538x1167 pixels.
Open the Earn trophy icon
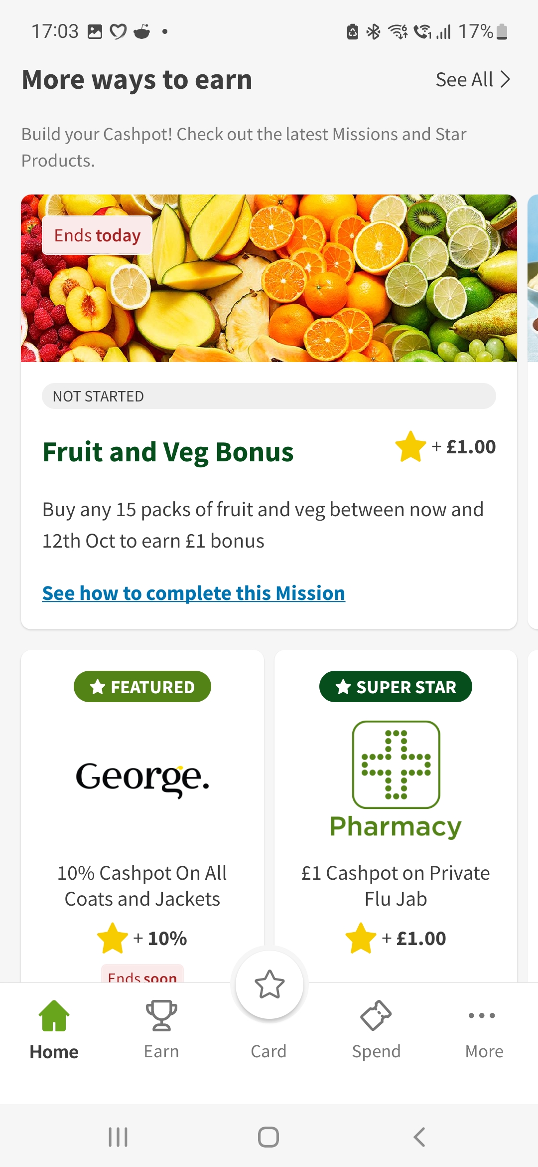[161, 1015]
